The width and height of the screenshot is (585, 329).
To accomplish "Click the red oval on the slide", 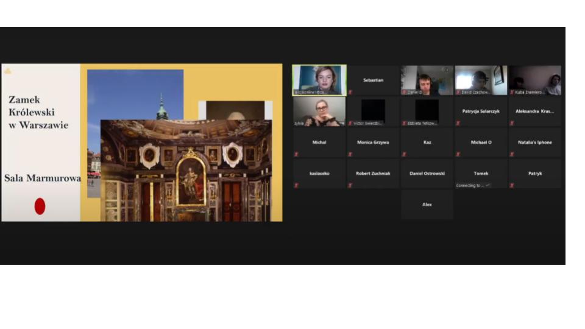I will (40, 207).
